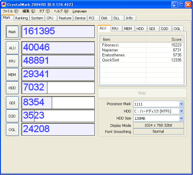This screenshot has width=193, height=175.
Task: Expand the Processor Mask dropdown
Action: 181,104
